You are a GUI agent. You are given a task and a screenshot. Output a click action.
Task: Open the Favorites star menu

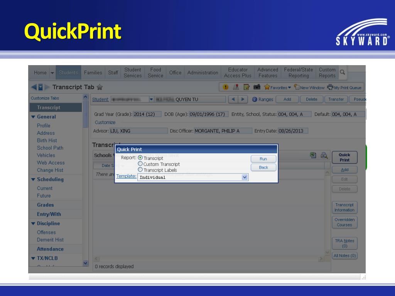click(x=278, y=87)
